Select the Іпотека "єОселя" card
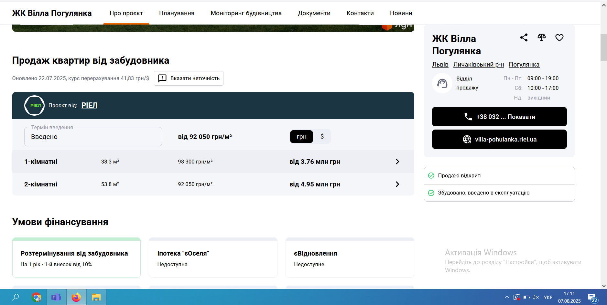This screenshot has height=305, width=607. click(x=213, y=258)
